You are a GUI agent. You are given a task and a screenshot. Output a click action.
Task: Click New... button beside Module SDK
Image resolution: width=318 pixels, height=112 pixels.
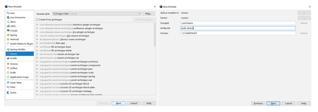pyautogui.click(x=148, y=14)
